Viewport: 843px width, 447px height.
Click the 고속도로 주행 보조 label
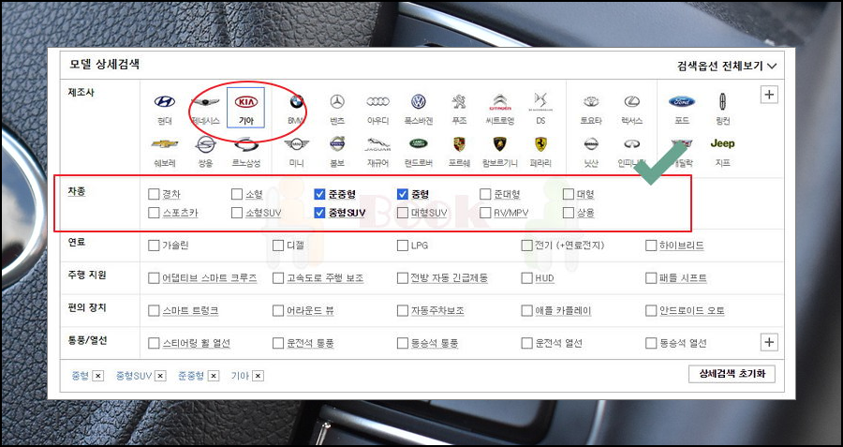click(325, 278)
